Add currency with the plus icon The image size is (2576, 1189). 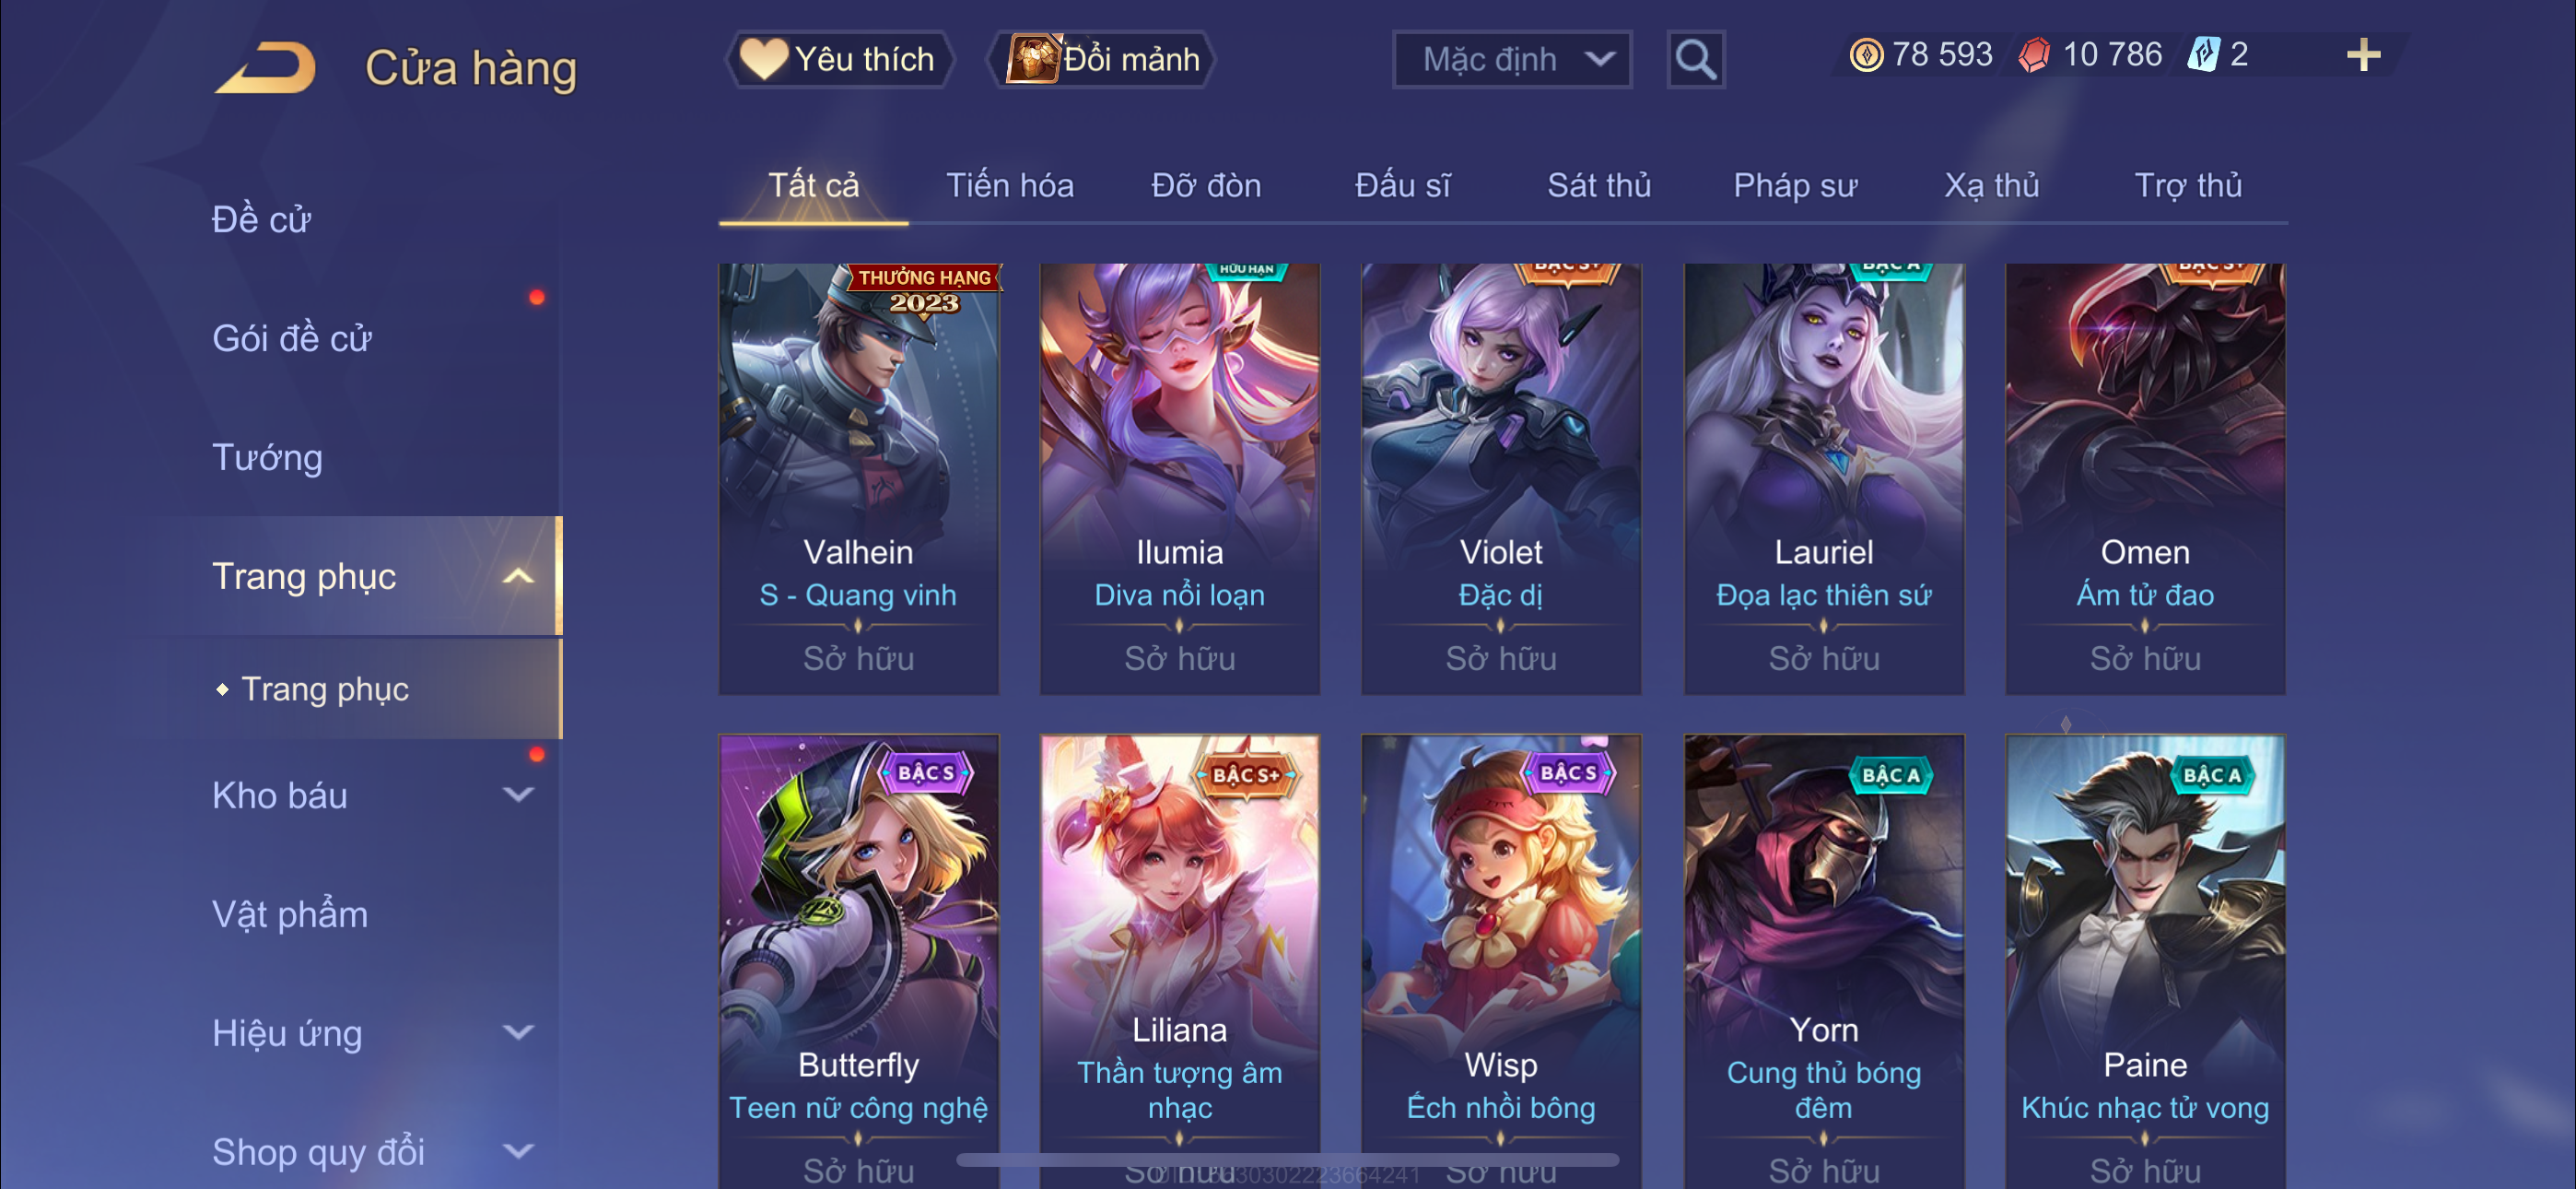[x=2364, y=55]
